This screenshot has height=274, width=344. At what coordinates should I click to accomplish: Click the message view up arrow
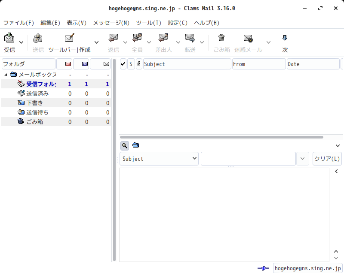click(336, 251)
